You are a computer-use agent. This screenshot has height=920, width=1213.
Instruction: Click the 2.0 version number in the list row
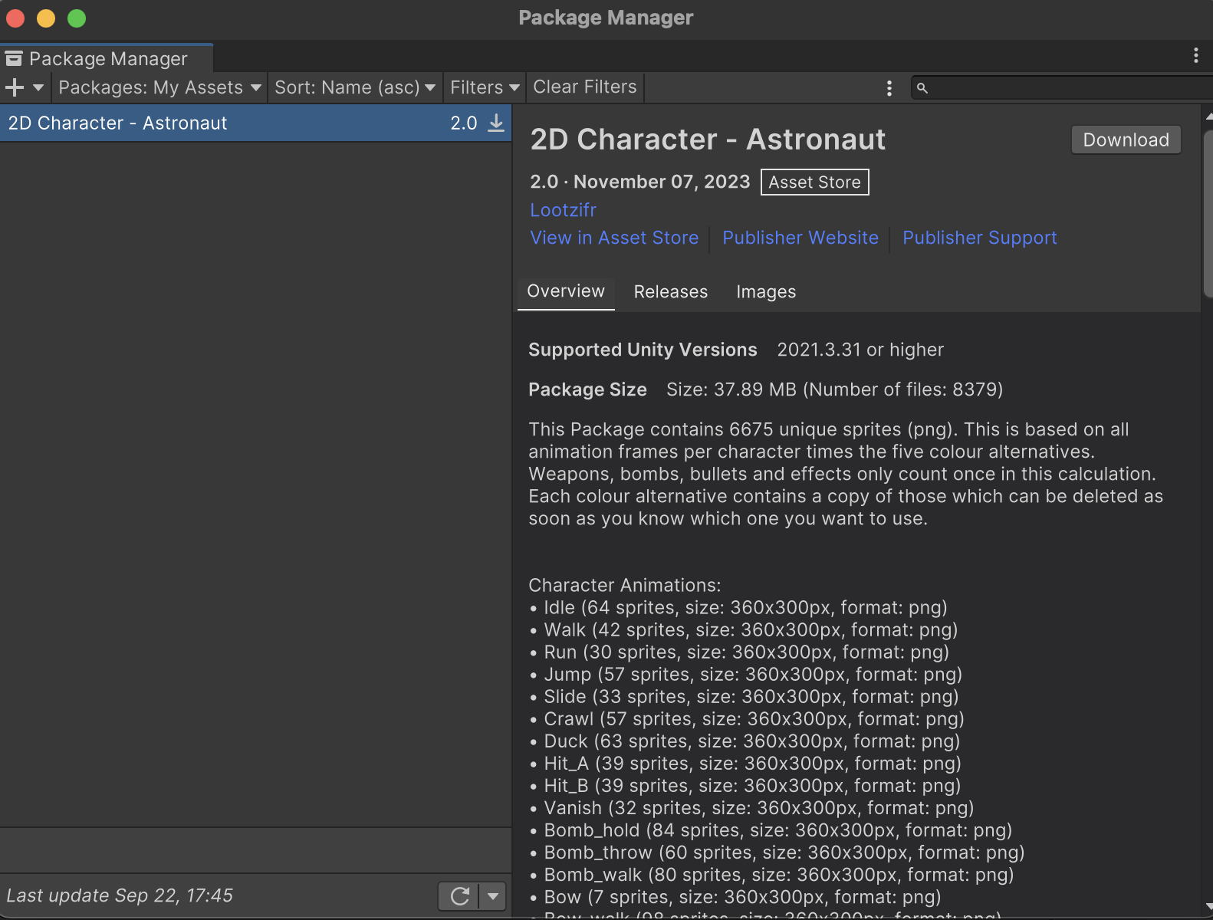tap(464, 123)
